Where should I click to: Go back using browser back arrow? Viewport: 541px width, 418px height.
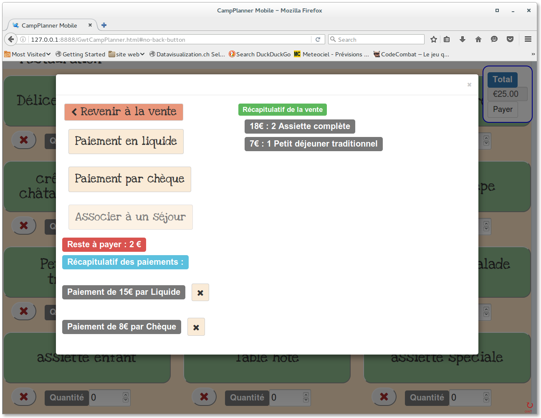11,39
